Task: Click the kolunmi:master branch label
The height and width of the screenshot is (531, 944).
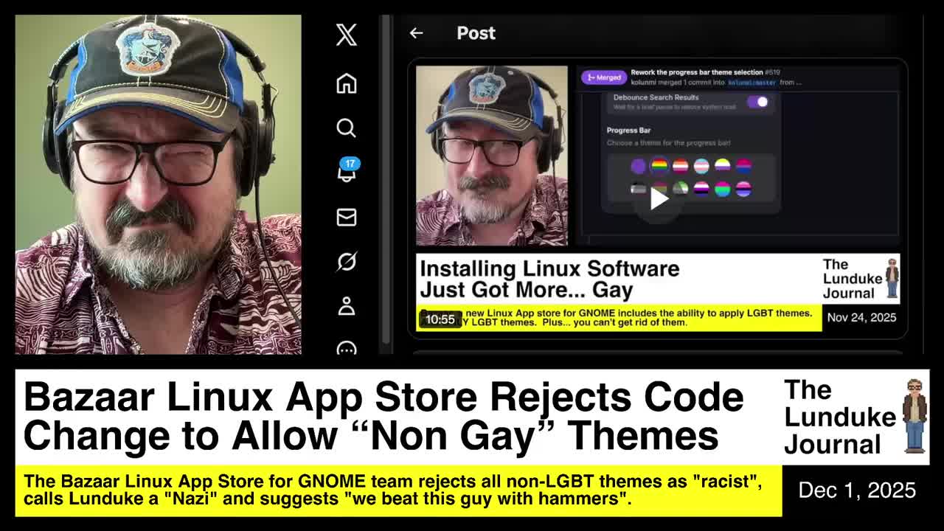Action: pyautogui.click(x=752, y=83)
